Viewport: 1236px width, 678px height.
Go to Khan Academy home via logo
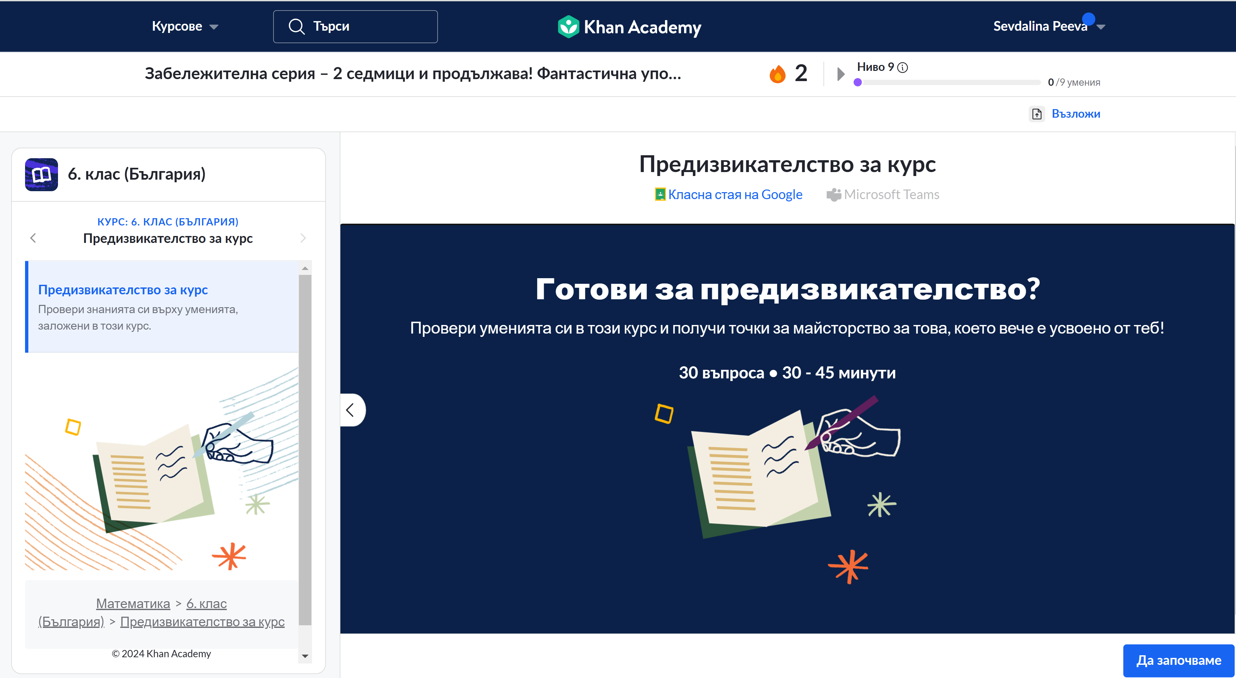click(629, 27)
